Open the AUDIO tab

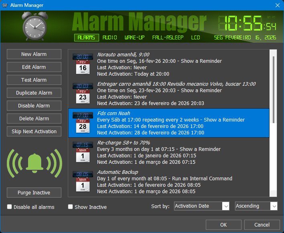pyautogui.click(x=110, y=37)
